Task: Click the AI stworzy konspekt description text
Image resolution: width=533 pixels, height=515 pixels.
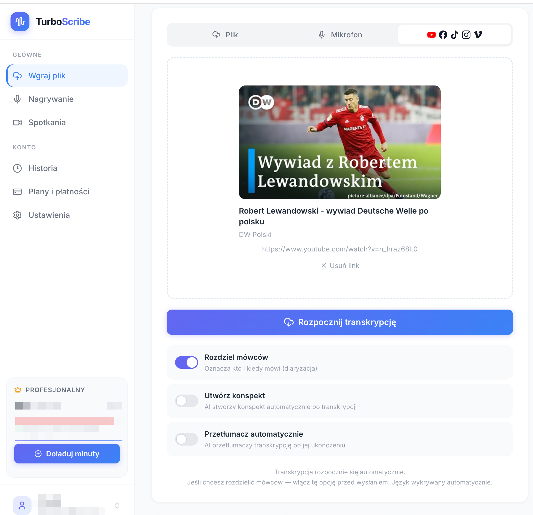Action: (x=281, y=407)
